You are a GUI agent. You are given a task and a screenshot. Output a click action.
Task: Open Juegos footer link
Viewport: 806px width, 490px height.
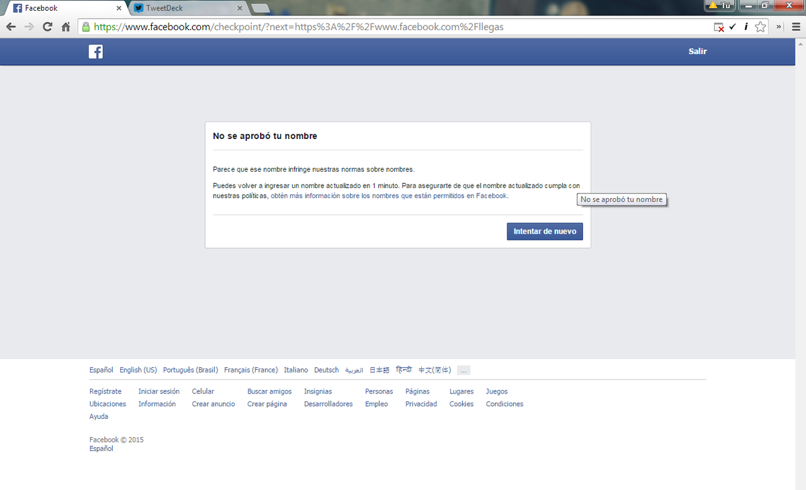coord(497,391)
